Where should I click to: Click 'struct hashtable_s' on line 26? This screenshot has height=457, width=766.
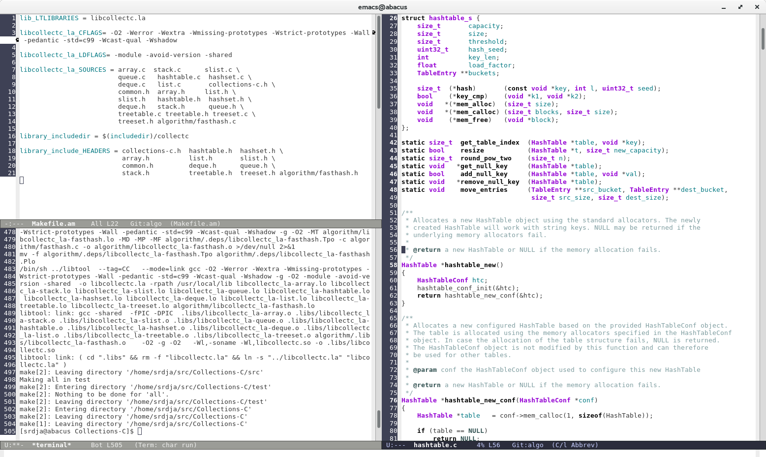[437, 18]
